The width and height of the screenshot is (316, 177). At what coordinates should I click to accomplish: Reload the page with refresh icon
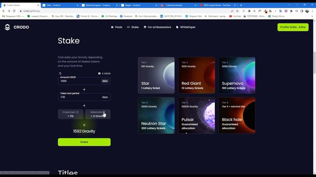coord(14,11)
